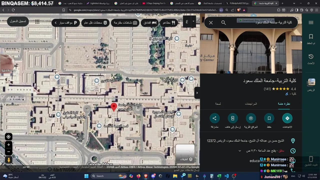Select the Things to do chip
The image size is (320, 180).
tap(125, 23)
